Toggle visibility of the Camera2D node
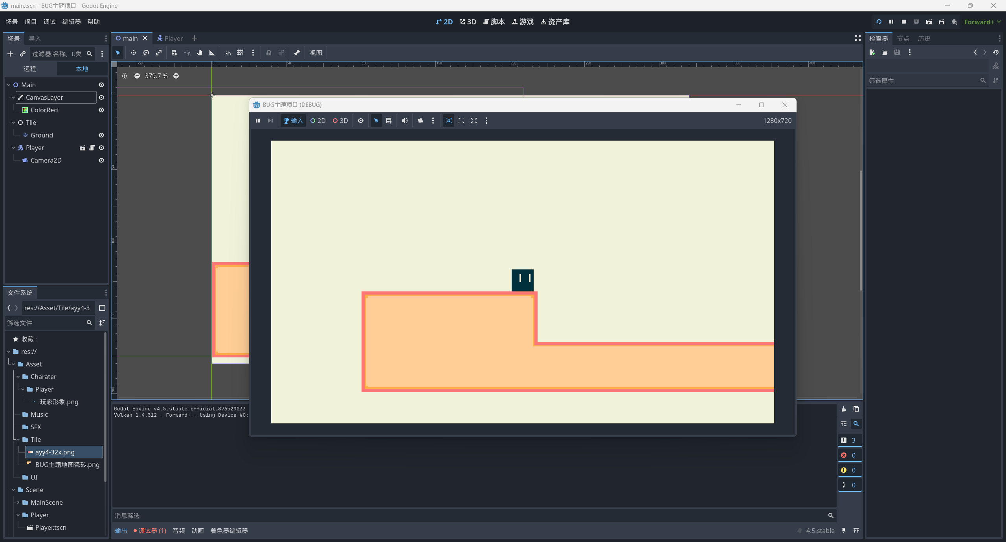This screenshot has height=542, width=1006. click(101, 160)
